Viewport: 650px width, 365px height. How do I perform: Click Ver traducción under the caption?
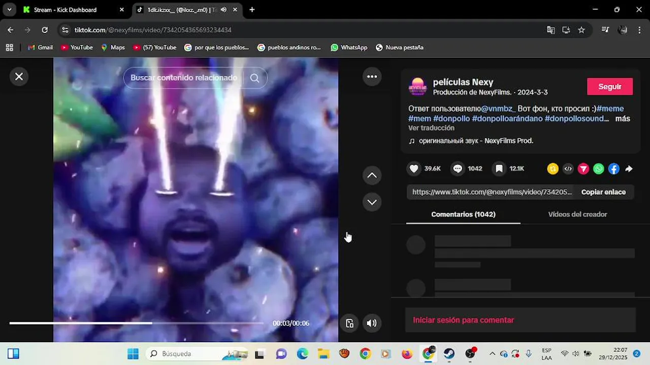[431, 128]
